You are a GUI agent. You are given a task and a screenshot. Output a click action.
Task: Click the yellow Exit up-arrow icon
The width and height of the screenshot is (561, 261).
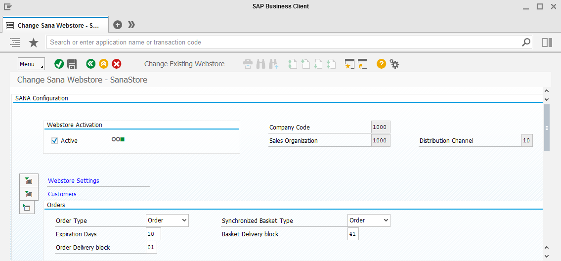104,64
